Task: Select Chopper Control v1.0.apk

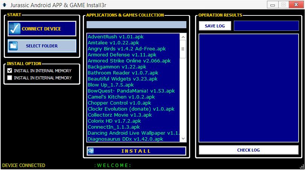Action: pyautogui.click(x=119, y=103)
